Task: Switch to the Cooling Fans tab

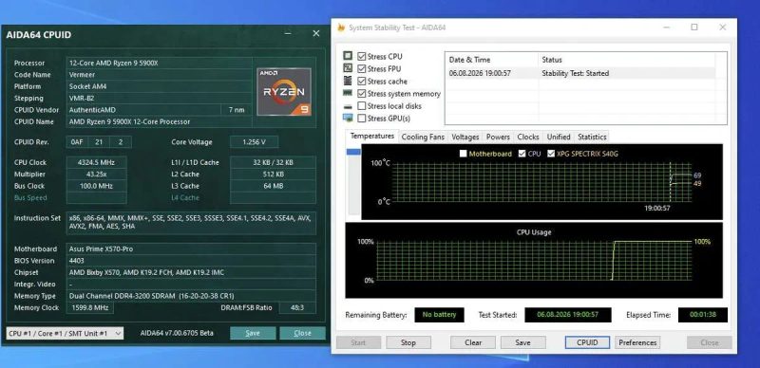Action: 423,137
